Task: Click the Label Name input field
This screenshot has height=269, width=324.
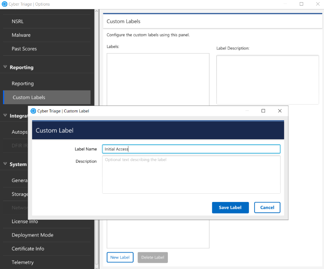Action: tap(191, 149)
